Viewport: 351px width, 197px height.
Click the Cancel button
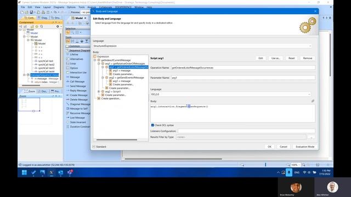[x=284, y=147]
